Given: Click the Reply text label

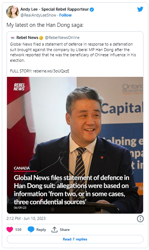Looking at the screenshot, I should (x=41, y=229).
